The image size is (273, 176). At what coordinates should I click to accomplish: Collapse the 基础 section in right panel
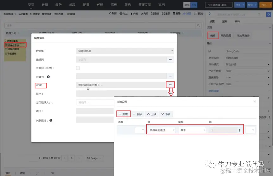click(270, 43)
